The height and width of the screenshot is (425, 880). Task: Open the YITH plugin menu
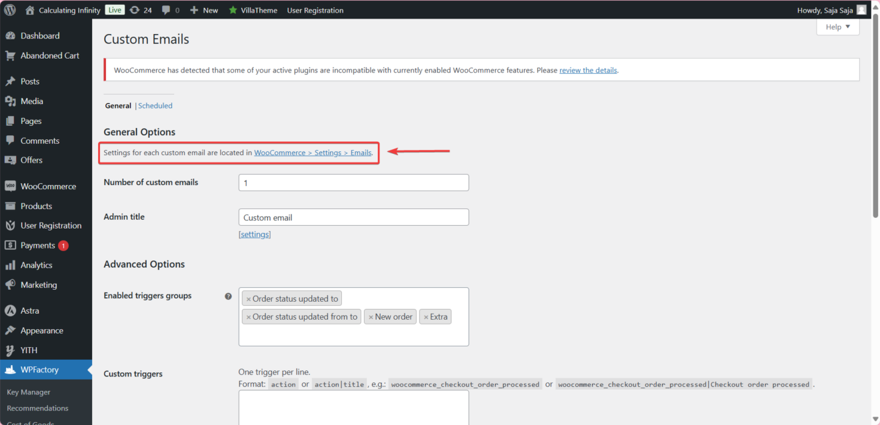[x=27, y=350]
